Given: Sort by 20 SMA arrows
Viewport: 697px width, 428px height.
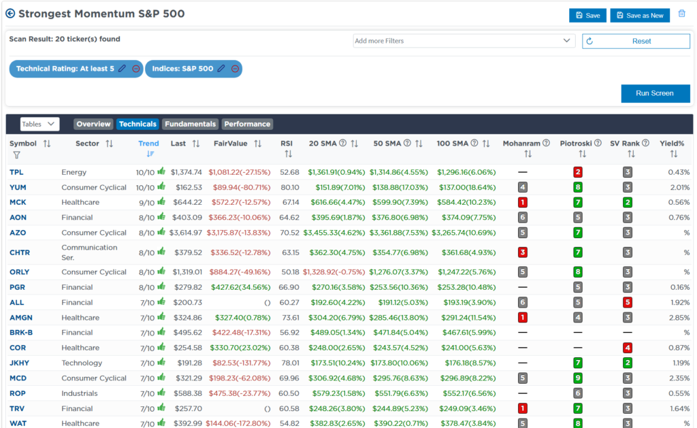Looking at the screenshot, I should tap(354, 144).
